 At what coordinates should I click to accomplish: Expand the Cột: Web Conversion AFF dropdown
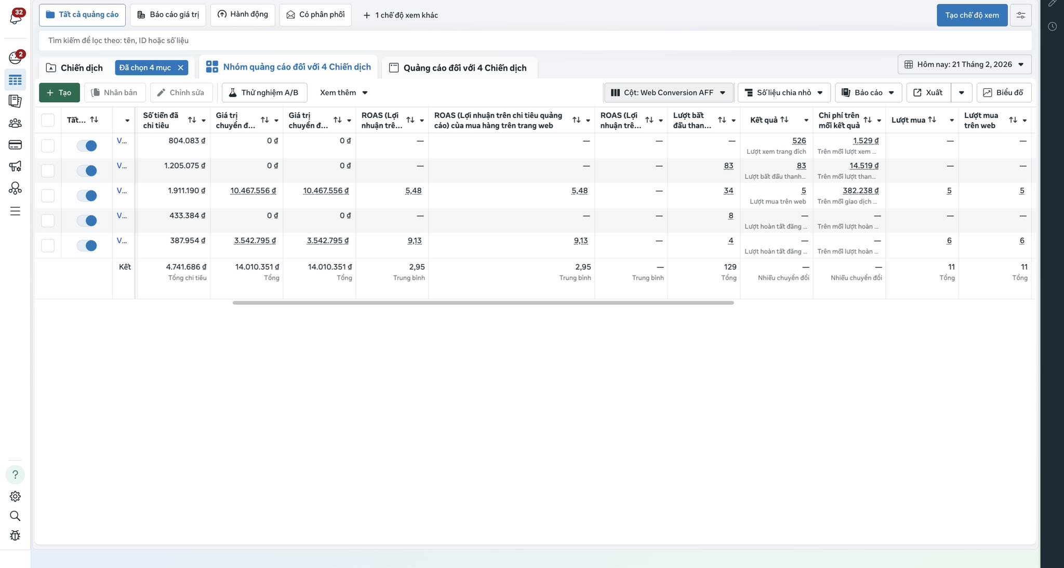[x=668, y=92]
